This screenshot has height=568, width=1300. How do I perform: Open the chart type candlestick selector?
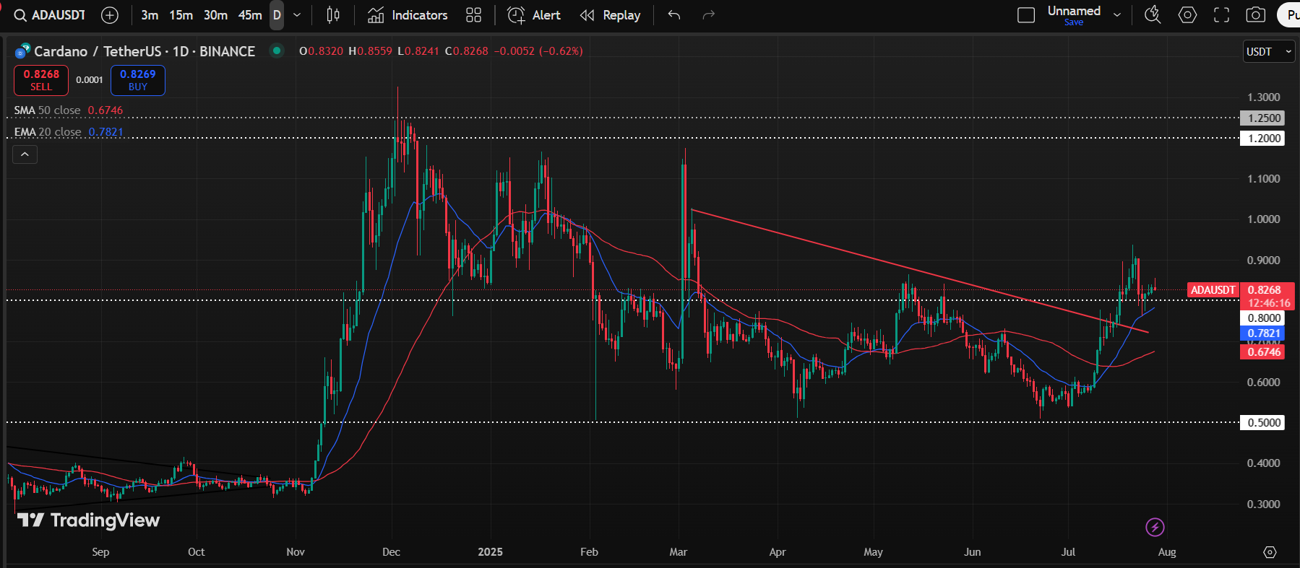[x=333, y=15]
